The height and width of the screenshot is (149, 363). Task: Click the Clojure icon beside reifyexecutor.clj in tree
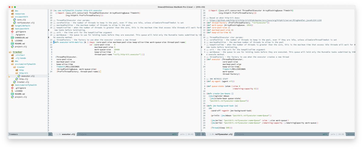(x=14, y=23)
